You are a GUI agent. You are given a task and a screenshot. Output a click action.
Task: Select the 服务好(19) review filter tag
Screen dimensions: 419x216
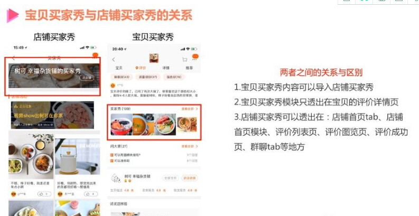(x=174, y=77)
